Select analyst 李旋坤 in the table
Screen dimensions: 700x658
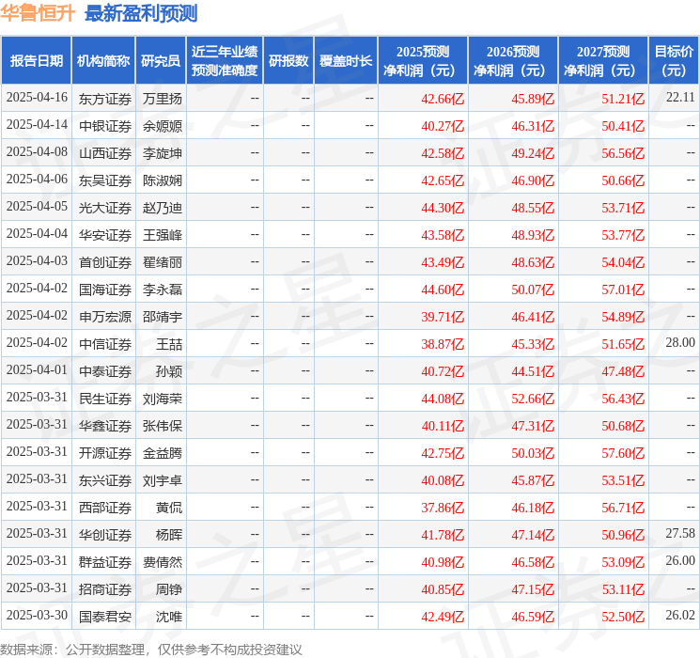163,152
